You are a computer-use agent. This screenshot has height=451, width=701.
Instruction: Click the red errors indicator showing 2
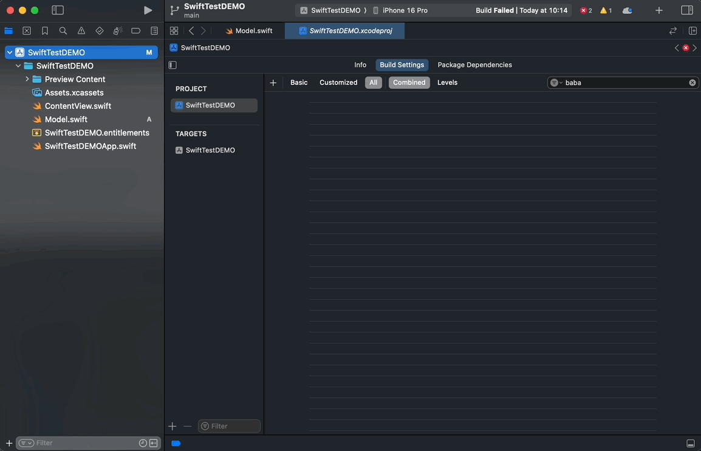pyautogui.click(x=586, y=10)
